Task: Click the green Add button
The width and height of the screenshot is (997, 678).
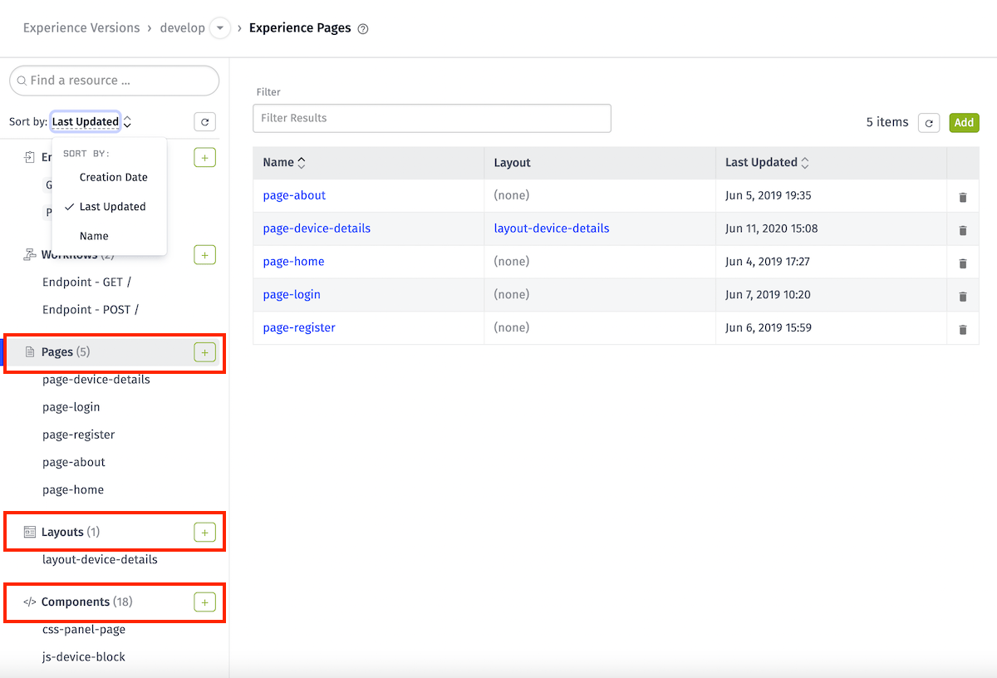Action: pyautogui.click(x=964, y=123)
